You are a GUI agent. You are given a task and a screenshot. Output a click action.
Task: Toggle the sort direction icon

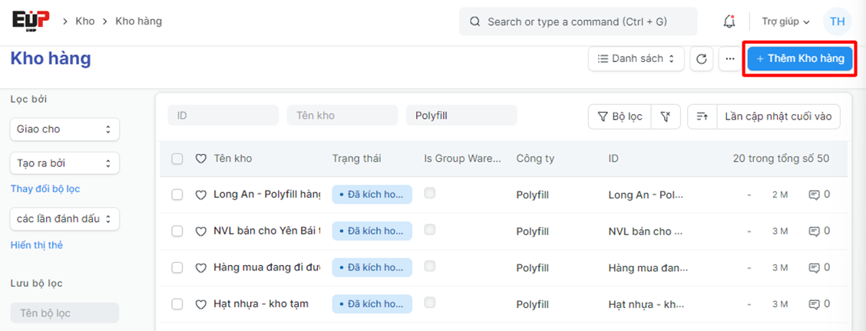pyautogui.click(x=702, y=116)
